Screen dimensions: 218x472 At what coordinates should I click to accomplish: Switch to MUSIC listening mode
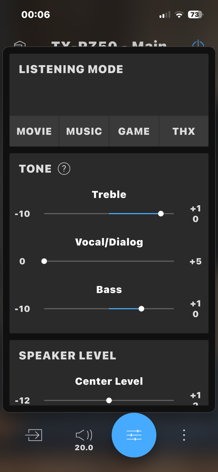pos(84,131)
